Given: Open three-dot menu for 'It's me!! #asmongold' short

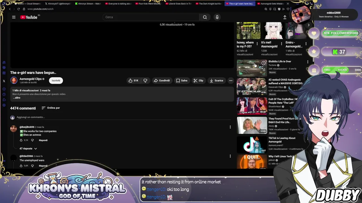Looking at the screenshot, I should [281, 44].
